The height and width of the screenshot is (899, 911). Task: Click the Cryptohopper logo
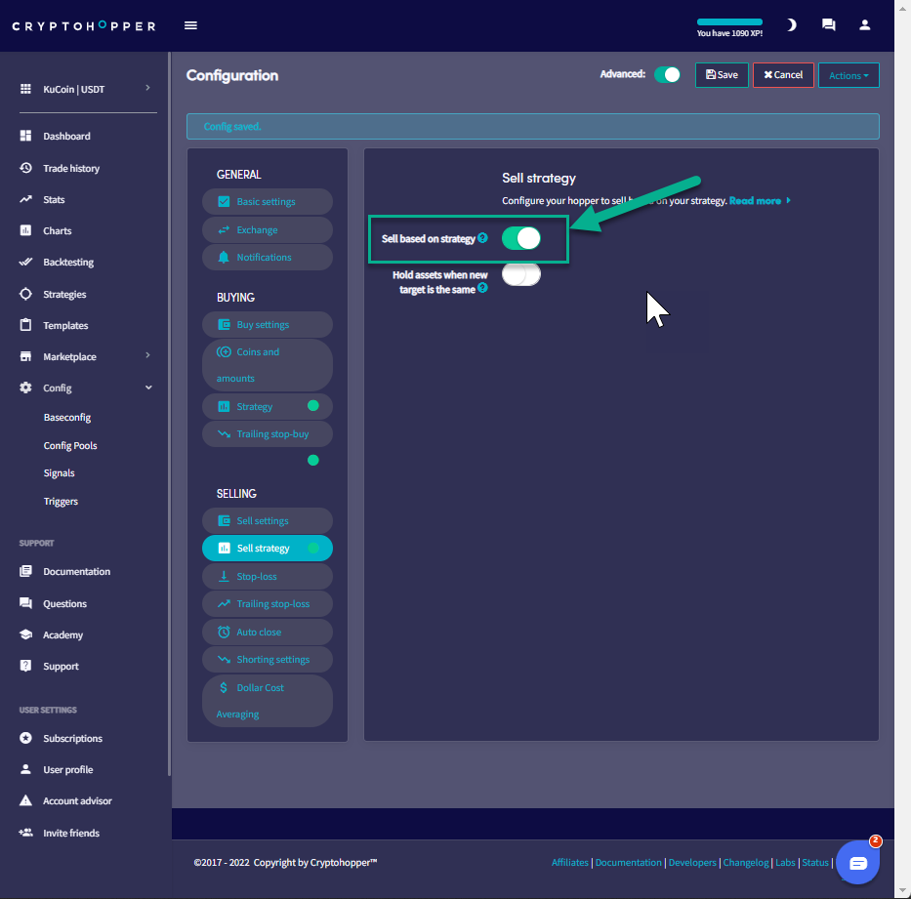pos(84,26)
